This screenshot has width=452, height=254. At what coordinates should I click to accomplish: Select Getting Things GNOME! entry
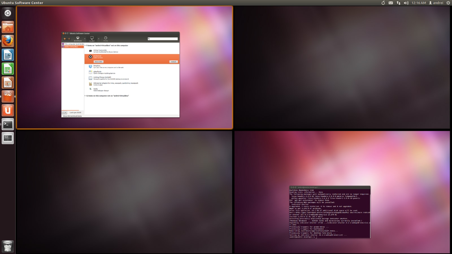click(x=132, y=78)
